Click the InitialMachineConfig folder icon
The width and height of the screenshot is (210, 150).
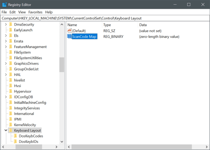(x=10, y=103)
